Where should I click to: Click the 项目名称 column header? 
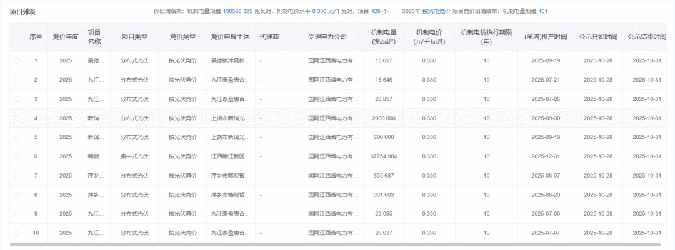coord(94,37)
